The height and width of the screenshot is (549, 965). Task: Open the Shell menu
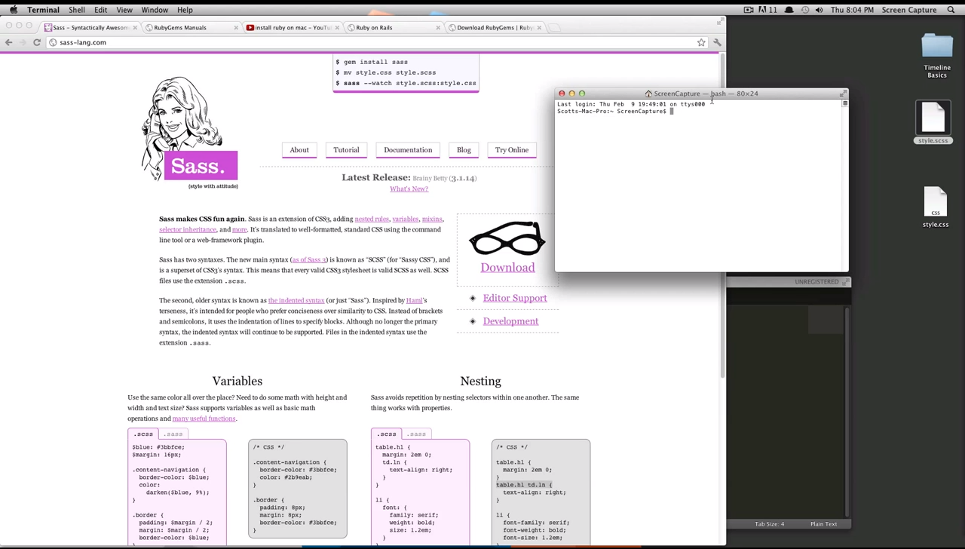pyautogui.click(x=77, y=10)
